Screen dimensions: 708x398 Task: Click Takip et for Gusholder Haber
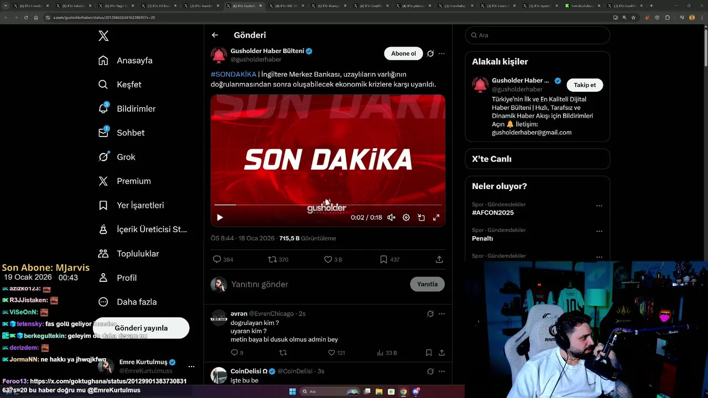click(585, 85)
